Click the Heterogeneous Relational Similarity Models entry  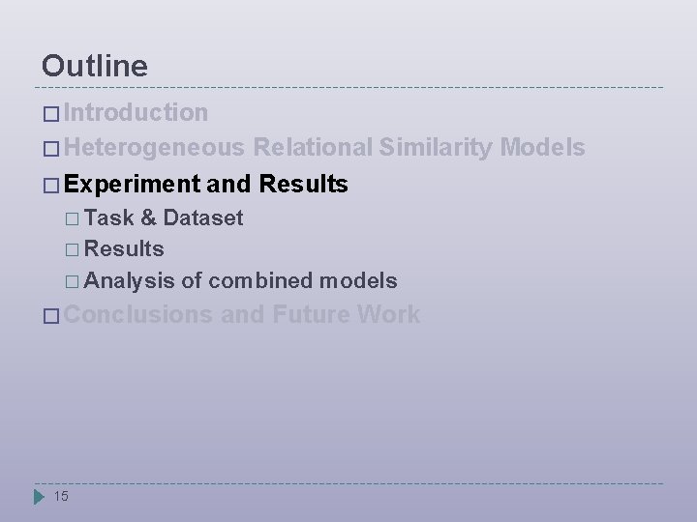point(325,147)
